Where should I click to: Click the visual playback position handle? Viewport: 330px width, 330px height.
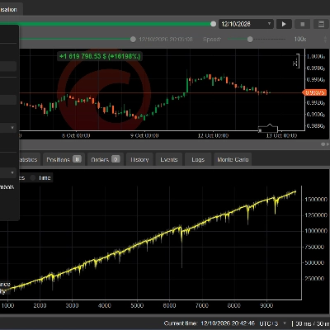[133, 40]
